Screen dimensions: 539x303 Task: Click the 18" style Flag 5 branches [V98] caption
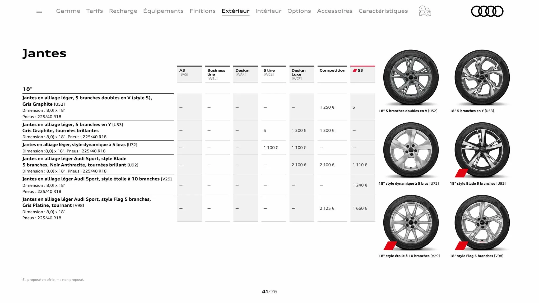click(477, 256)
